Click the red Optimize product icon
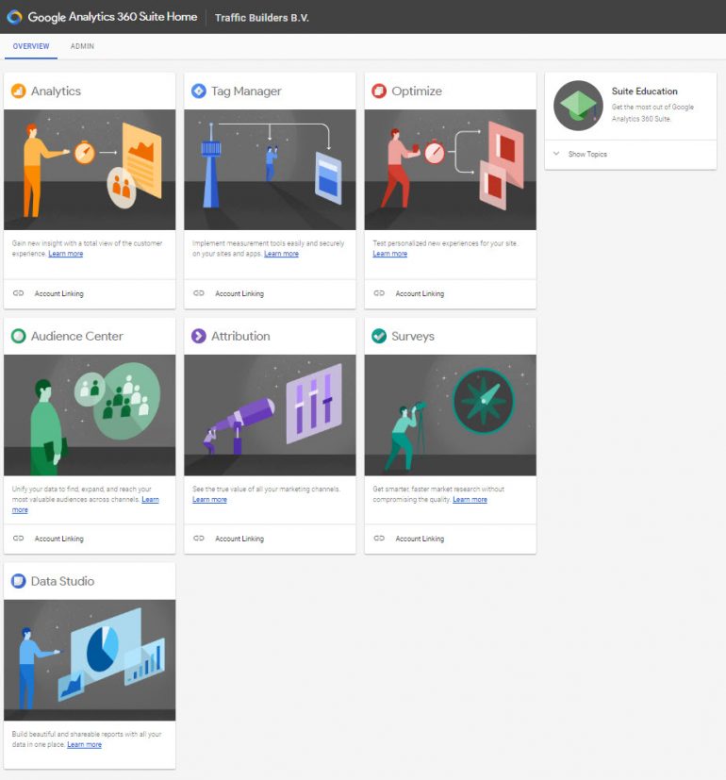Screen dimensions: 726x780 tap(379, 91)
